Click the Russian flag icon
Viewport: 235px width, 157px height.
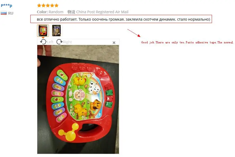click(x=4, y=13)
